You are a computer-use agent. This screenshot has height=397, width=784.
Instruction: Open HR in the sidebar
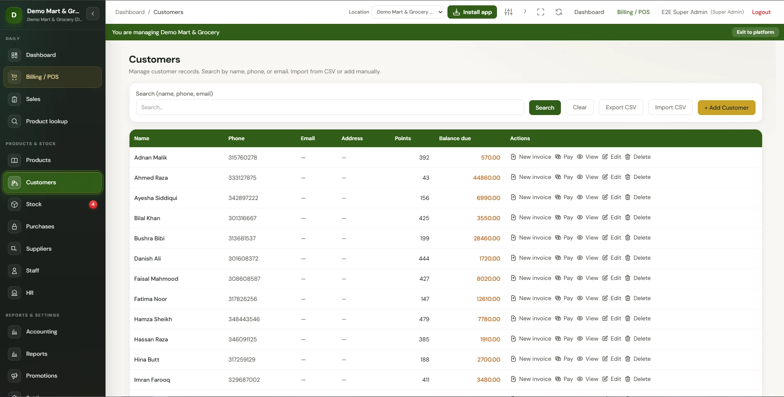pyautogui.click(x=52, y=293)
